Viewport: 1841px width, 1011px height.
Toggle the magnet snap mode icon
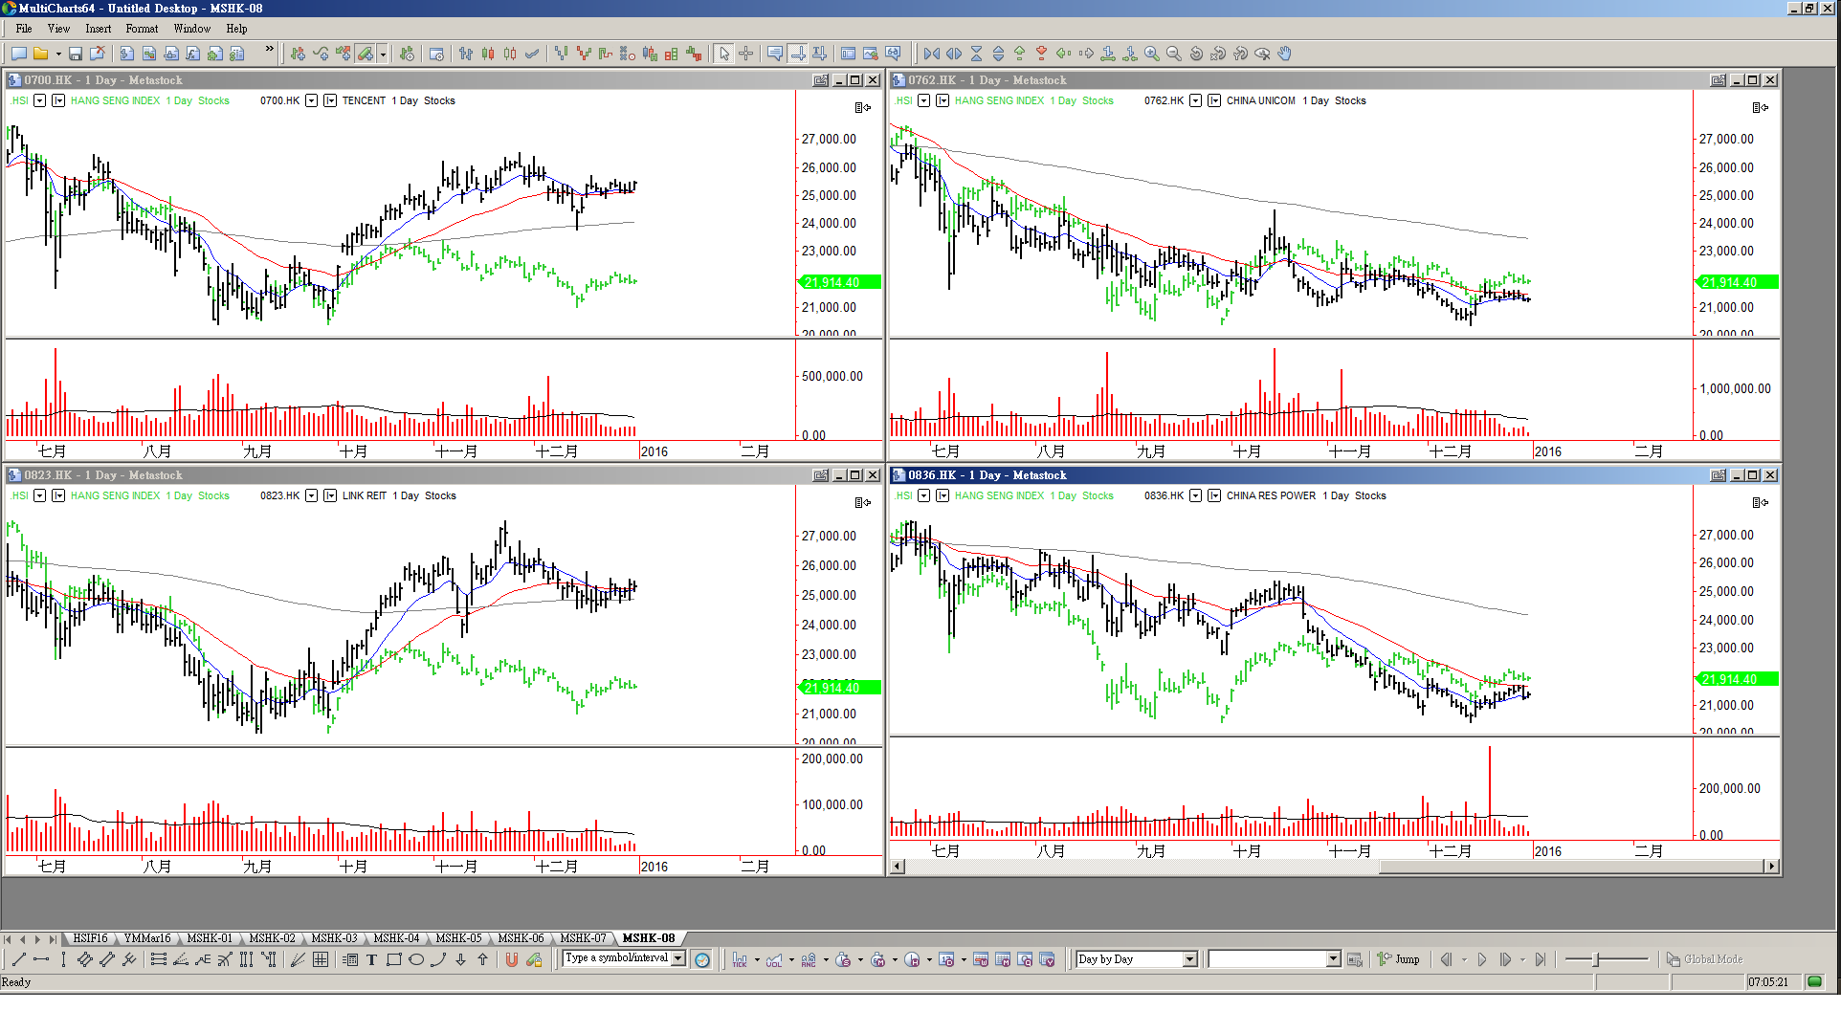click(511, 959)
